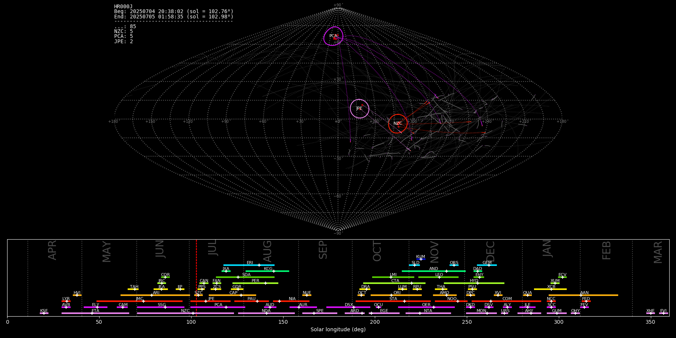Click the URS shower label in timeline

pyautogui.click(x=505, y=311)
